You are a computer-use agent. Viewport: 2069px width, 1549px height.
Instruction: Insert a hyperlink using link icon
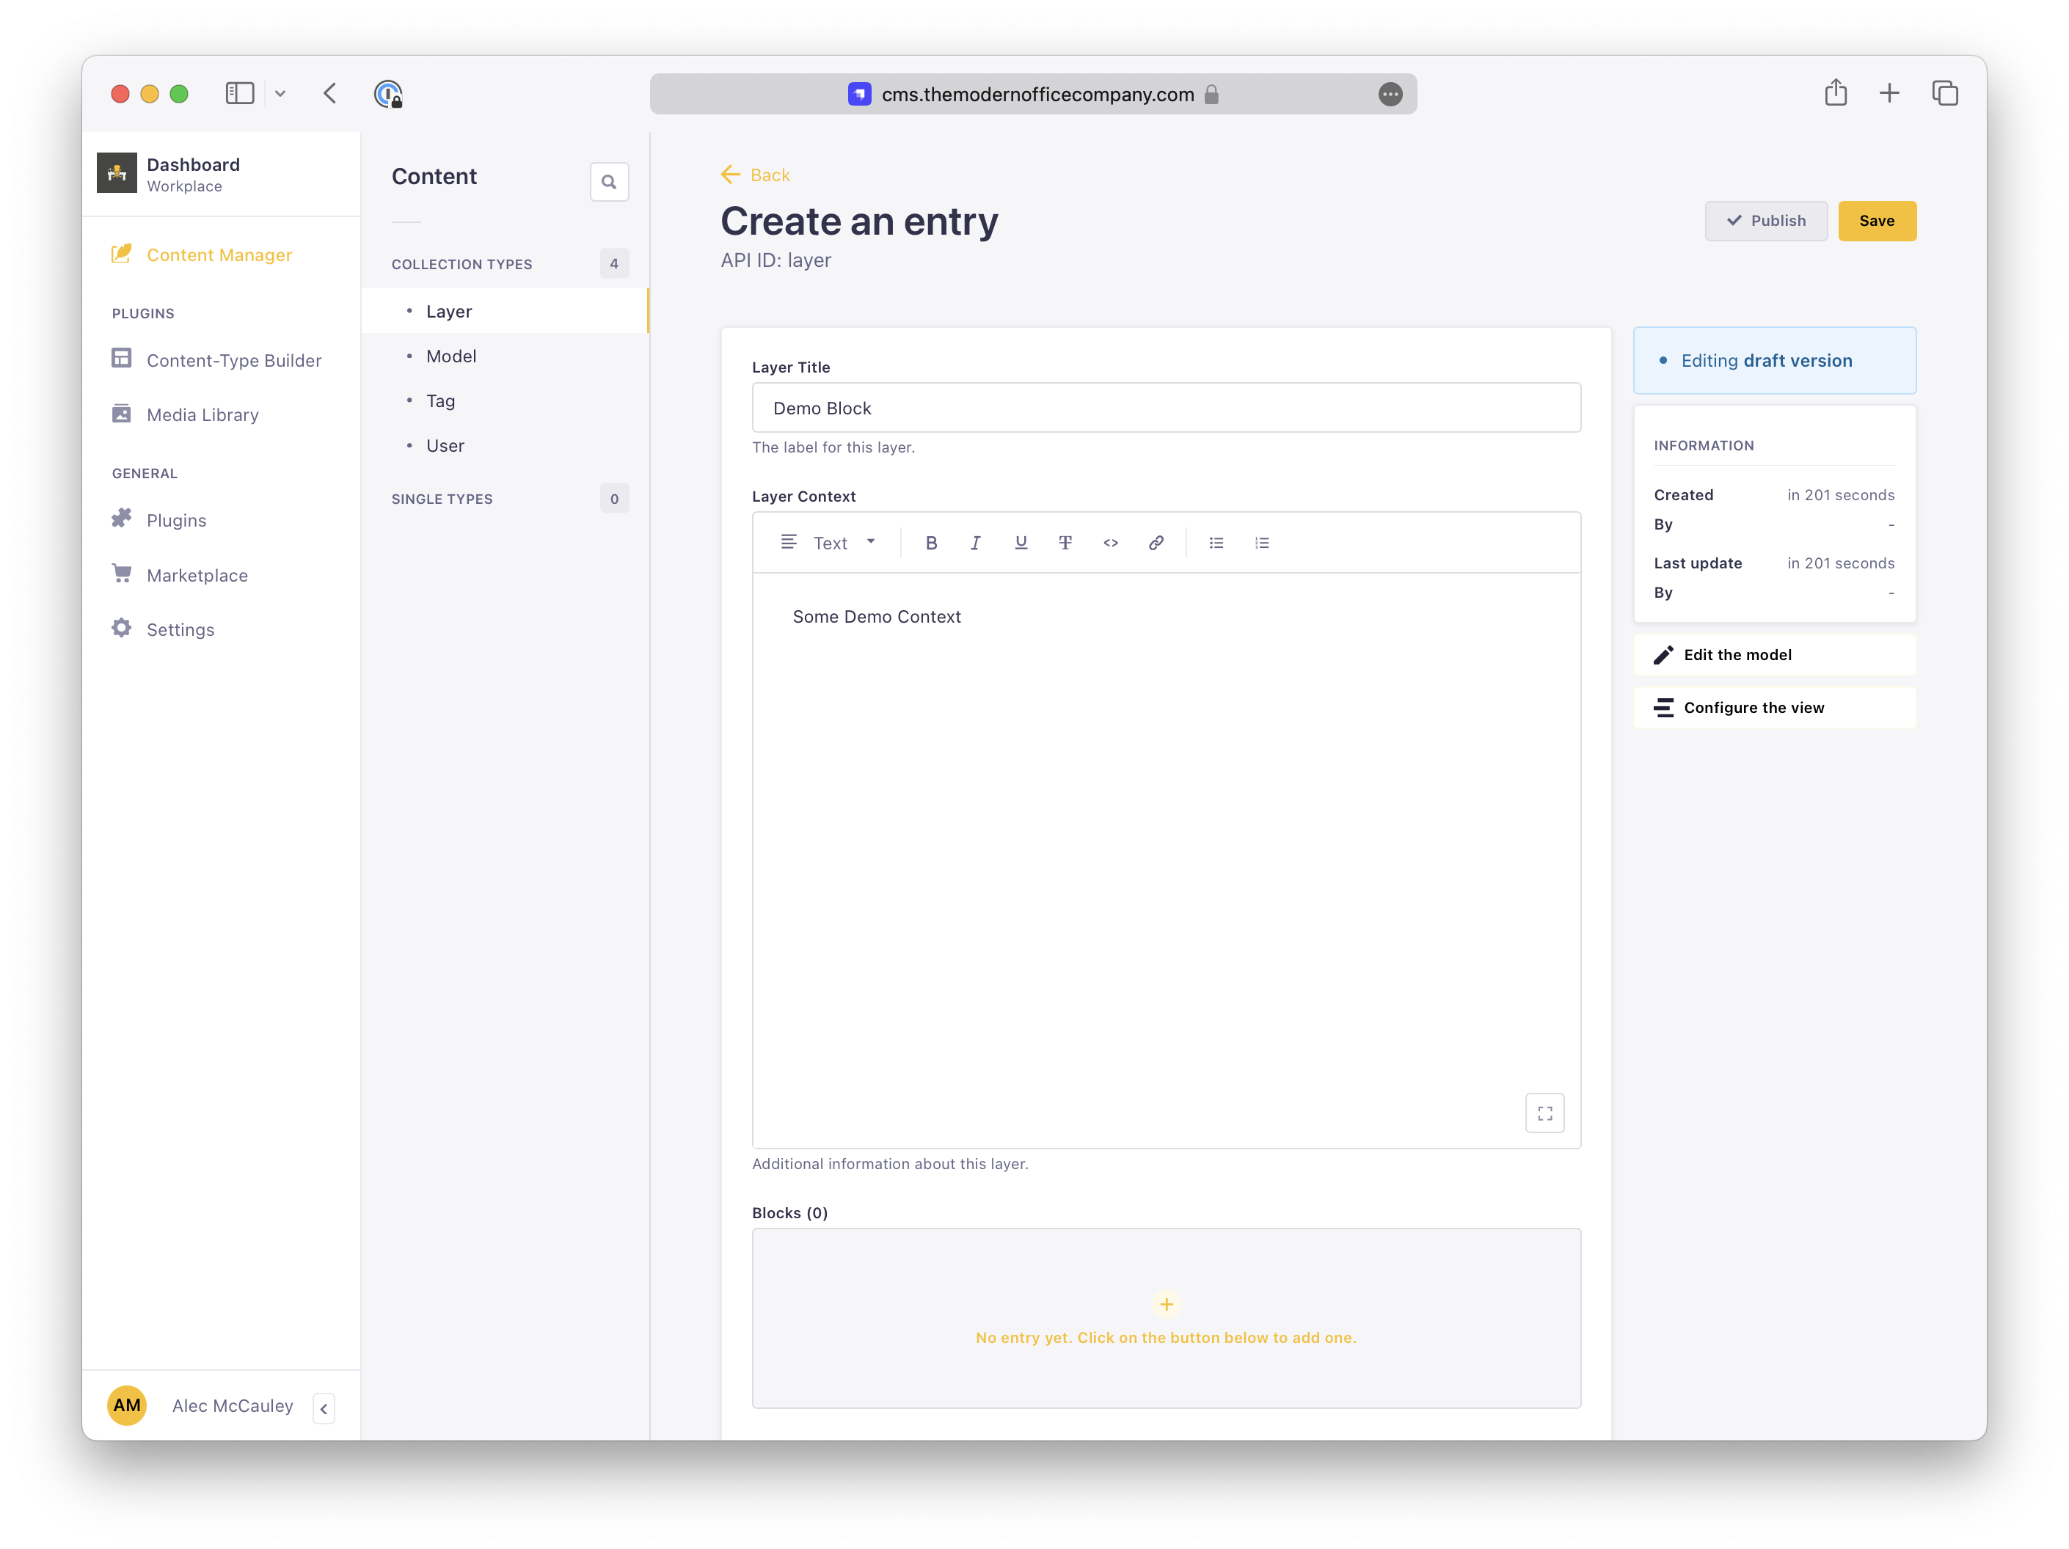(1156, 543)
